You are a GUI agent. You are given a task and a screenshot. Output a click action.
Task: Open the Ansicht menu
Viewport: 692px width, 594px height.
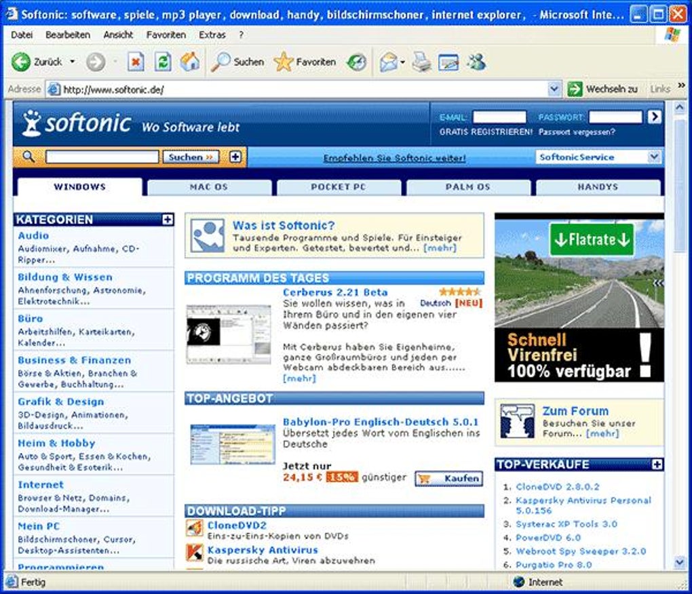click(x=118, y=35)
